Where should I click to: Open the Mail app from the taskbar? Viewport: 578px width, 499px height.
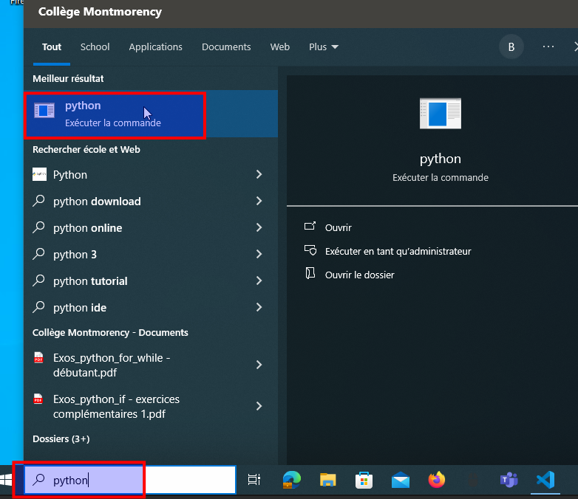(401, 480)
